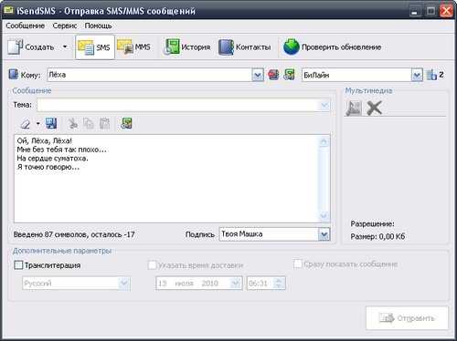Screen dimensions: 457x341
Task: Click the copy icon in editor toolbar
Action: (89, 123)
